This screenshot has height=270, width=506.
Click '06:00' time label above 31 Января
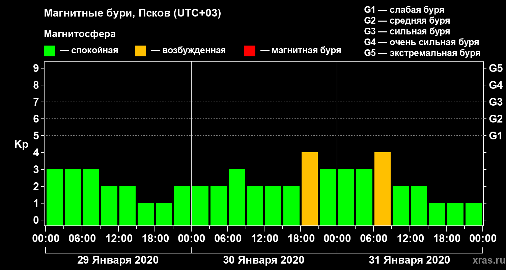(373, 239)
